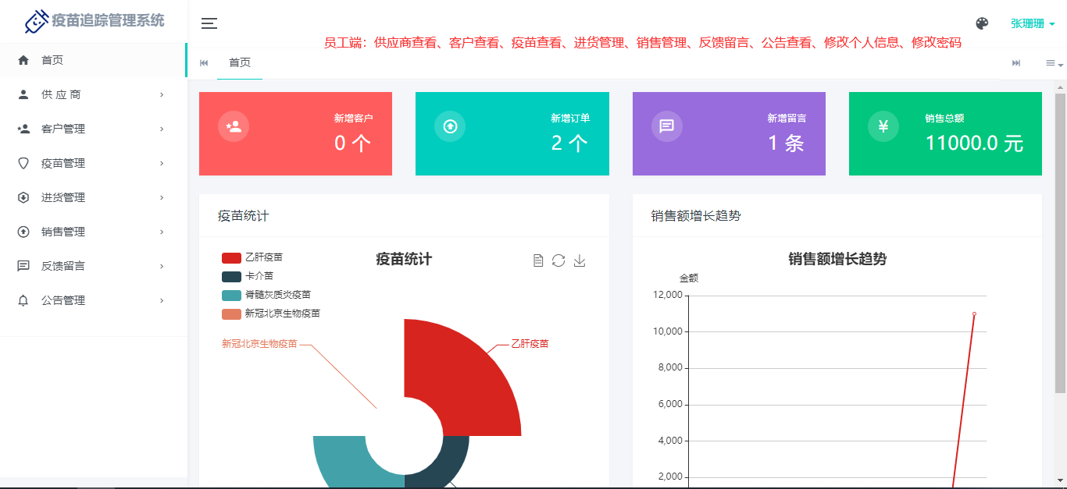
Task: Click the message icon beside 反馈留言
Action: [x=23, y=266]
